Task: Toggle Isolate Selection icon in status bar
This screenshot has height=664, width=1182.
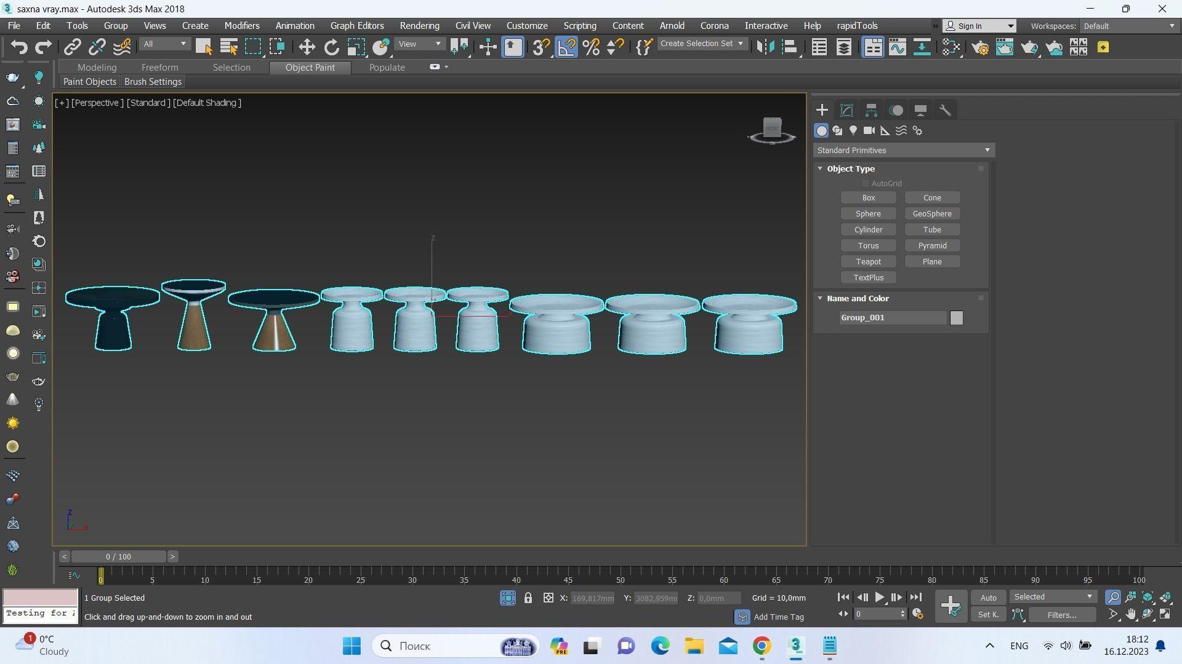Action: [508, 598]
